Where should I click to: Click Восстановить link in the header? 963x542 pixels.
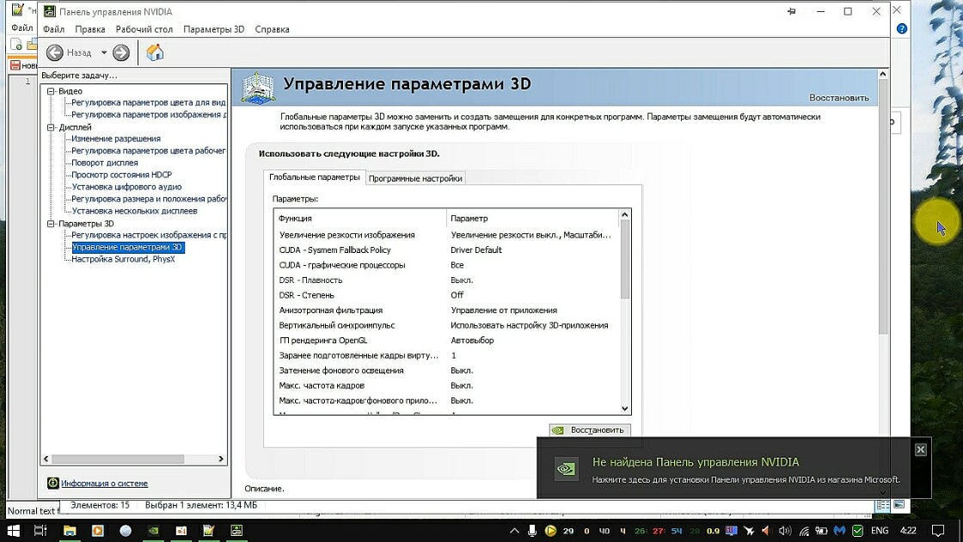(839, 98)
